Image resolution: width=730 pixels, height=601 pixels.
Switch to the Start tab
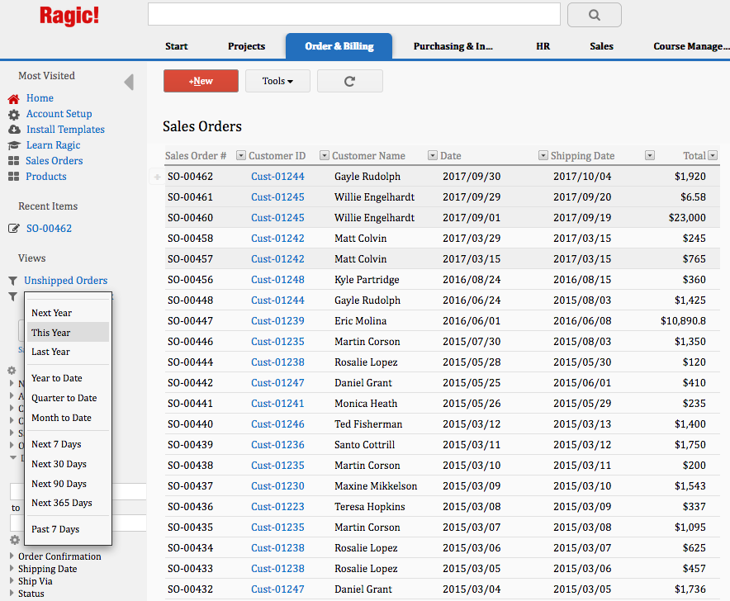[177, 46]
